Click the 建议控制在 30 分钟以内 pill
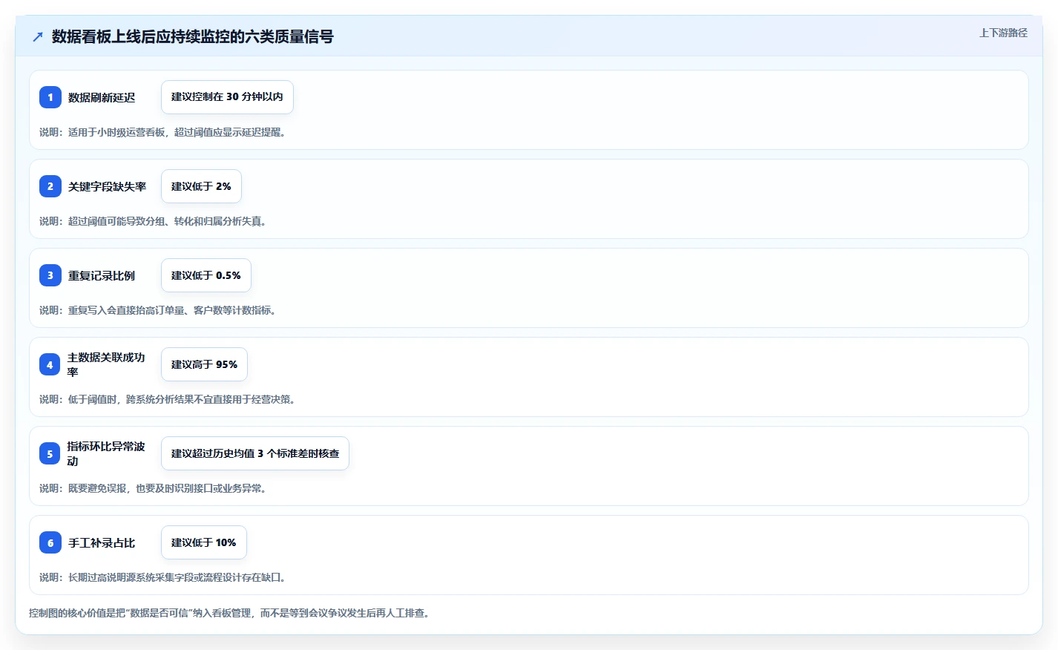This screenshot has height=650, width=1058. [227, 97]
